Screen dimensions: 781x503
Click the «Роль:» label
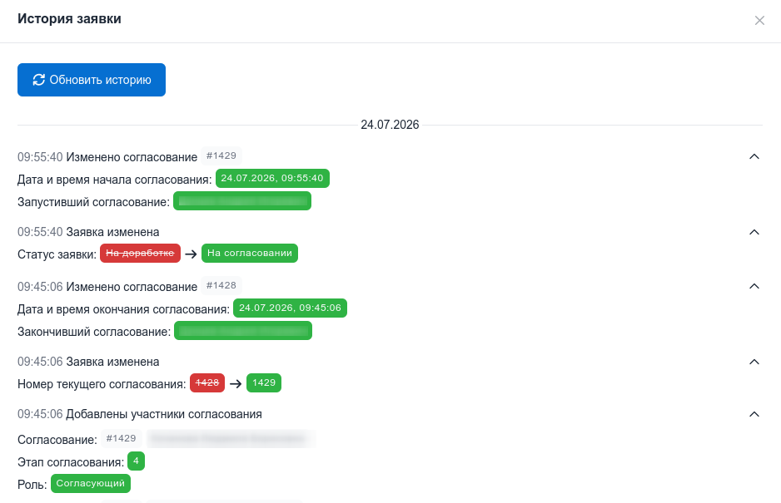pos(32,485)
